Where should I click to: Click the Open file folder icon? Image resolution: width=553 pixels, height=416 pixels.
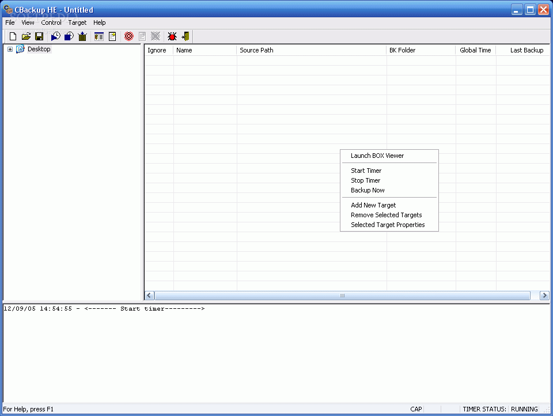coord(26,36)
